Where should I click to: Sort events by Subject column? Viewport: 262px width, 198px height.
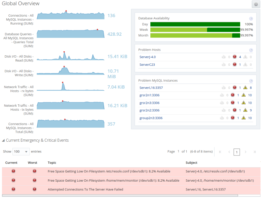click(x=192, y=163)
